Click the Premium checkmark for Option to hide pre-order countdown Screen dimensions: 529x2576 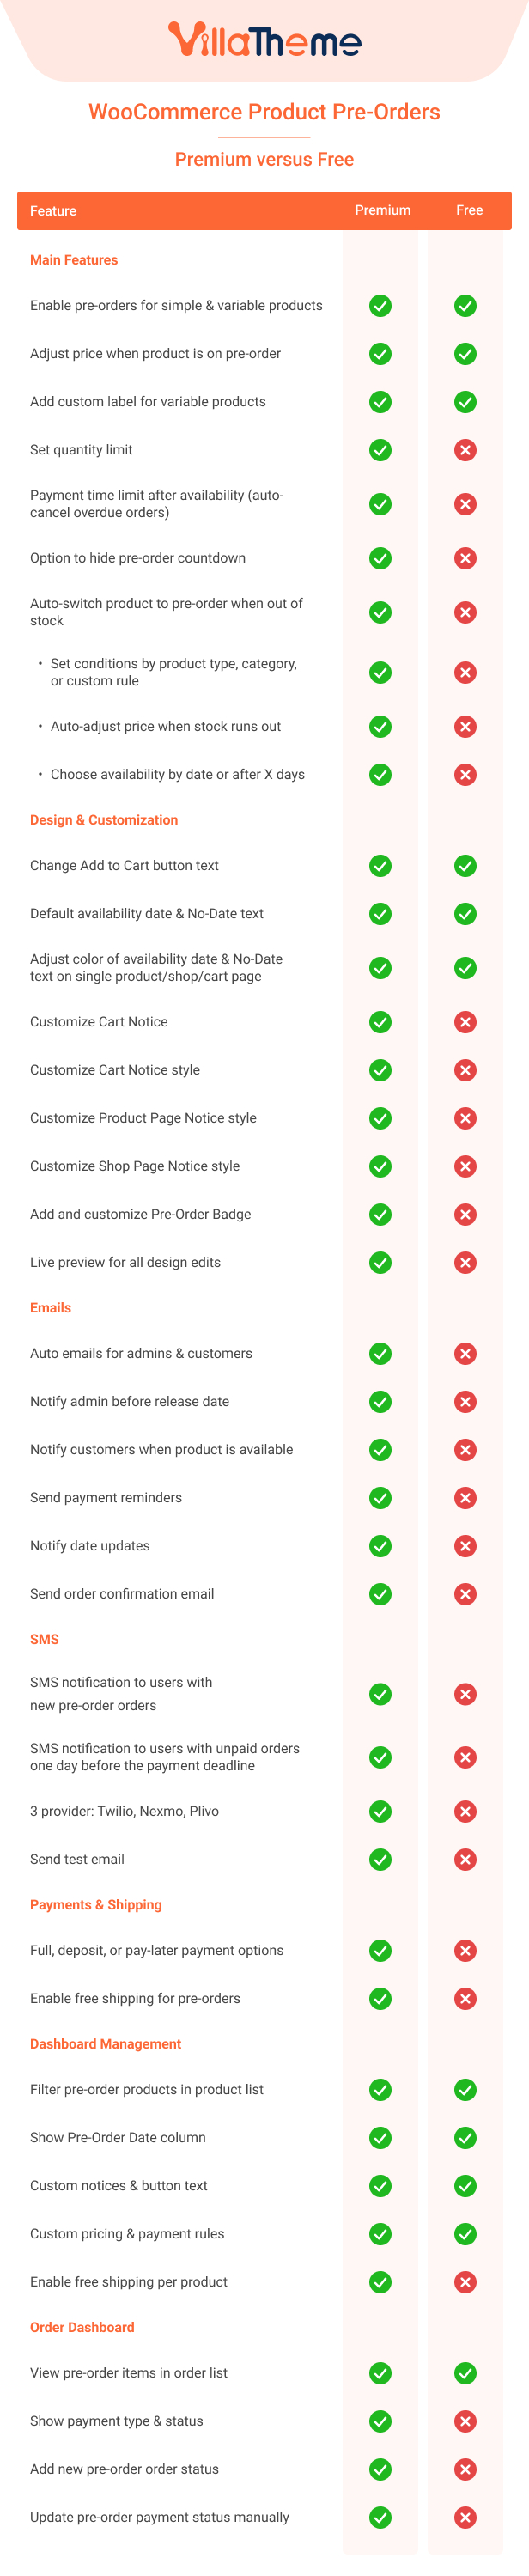[380, 558]
